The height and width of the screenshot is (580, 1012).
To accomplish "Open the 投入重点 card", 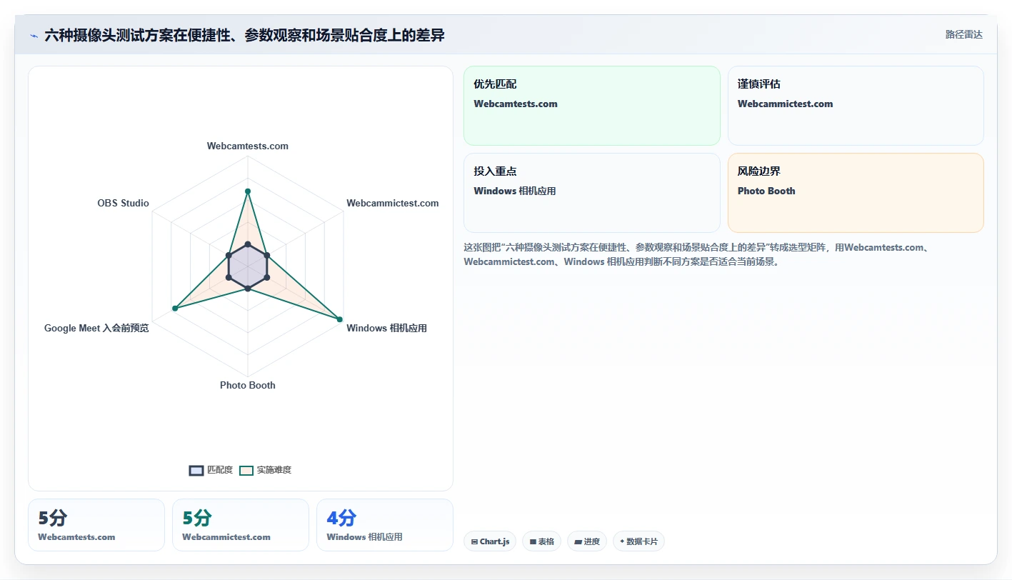I will click(x=592, y=193).
